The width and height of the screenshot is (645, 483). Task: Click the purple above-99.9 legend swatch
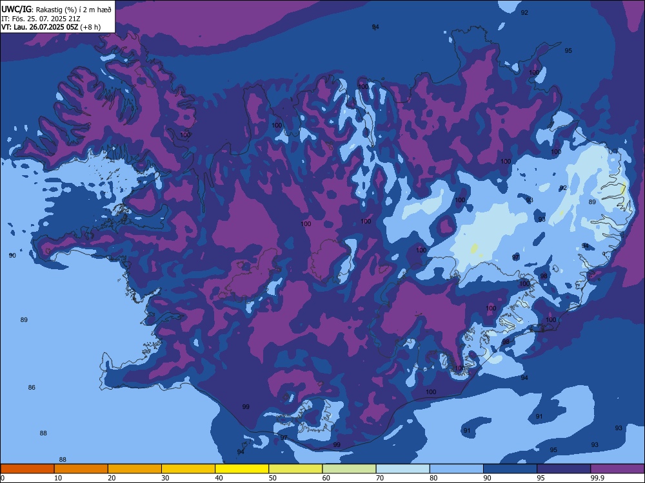(617, 469)
